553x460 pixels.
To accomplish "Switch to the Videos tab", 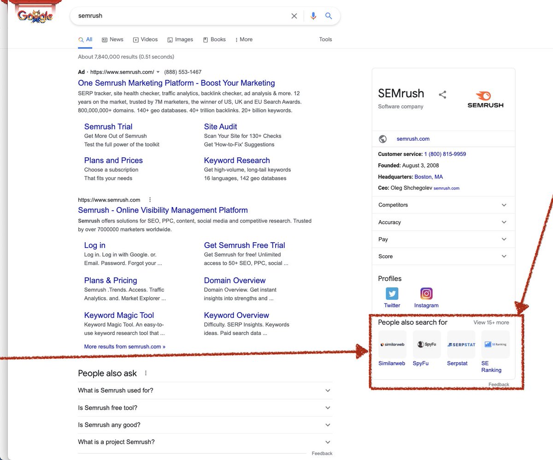I will click(x=145, y=40).
